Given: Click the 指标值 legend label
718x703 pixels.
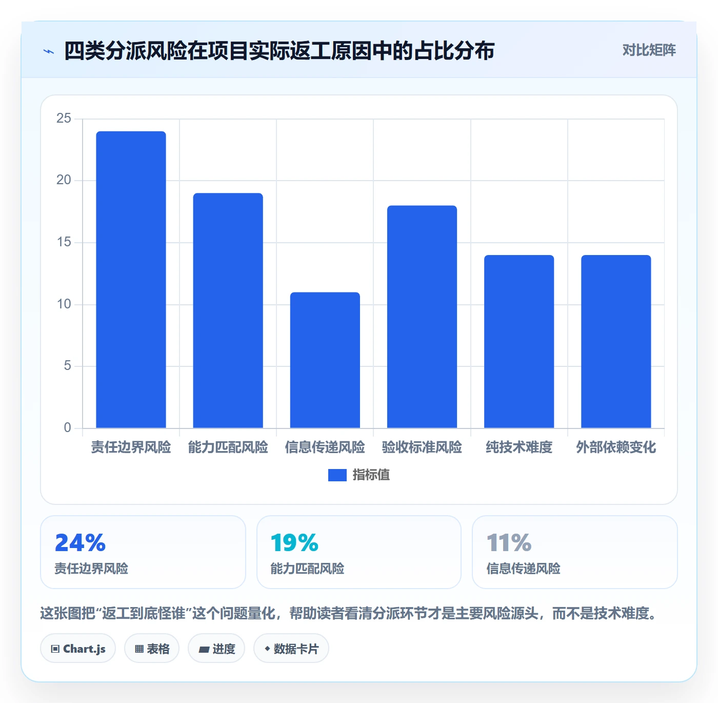Looking at the screenshot, I should point(371,475).
